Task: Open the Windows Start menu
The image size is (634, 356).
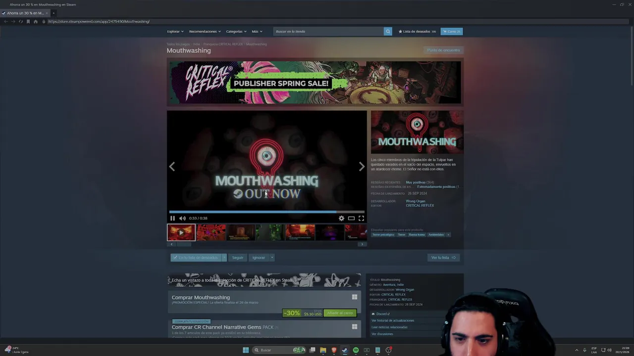Action: click(x=246, y=350)
